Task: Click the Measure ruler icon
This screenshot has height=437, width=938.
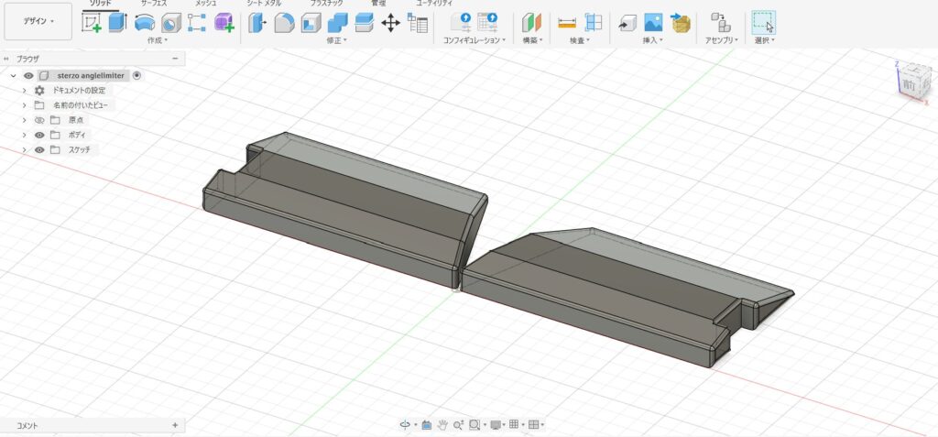Action: (x=567, y=23)
